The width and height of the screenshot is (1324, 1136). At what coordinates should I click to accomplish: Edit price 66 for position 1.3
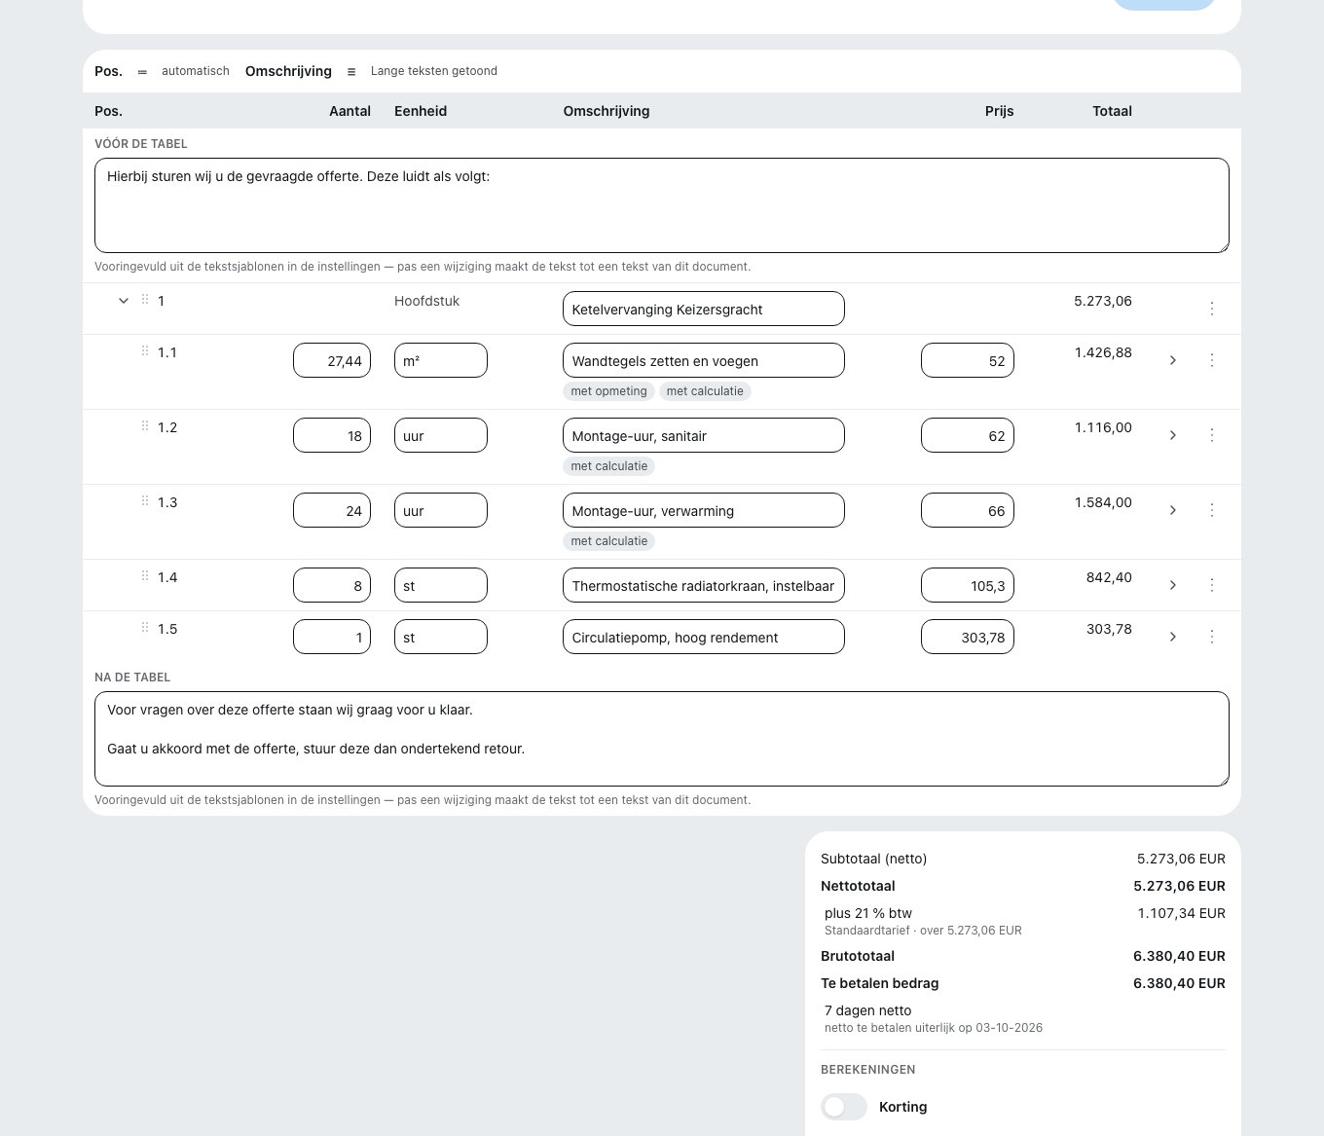tap(968, 510)
